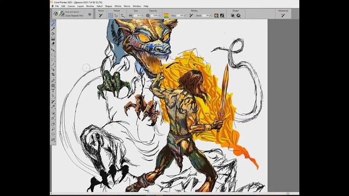Select the Crop tool
This screenshot has height=196, width=349.
(53, 75)
